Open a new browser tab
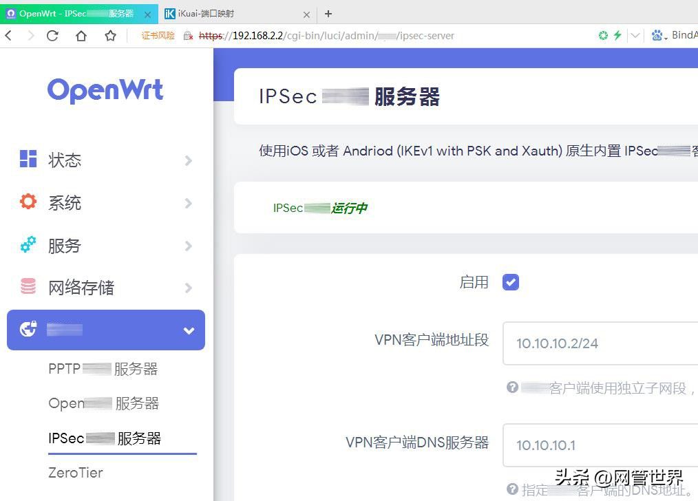 (328, 14)
